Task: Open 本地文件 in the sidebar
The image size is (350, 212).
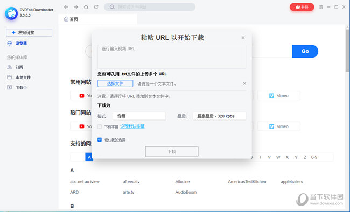Action: point(23,77)
